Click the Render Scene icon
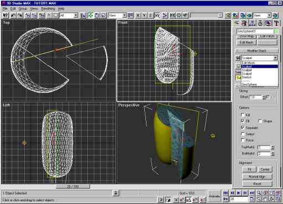This screenshot has width=283, height=204. (243, 15)
